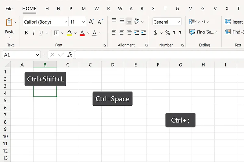Cancel the entry with the X icon
244x162 pixels.
52,55
